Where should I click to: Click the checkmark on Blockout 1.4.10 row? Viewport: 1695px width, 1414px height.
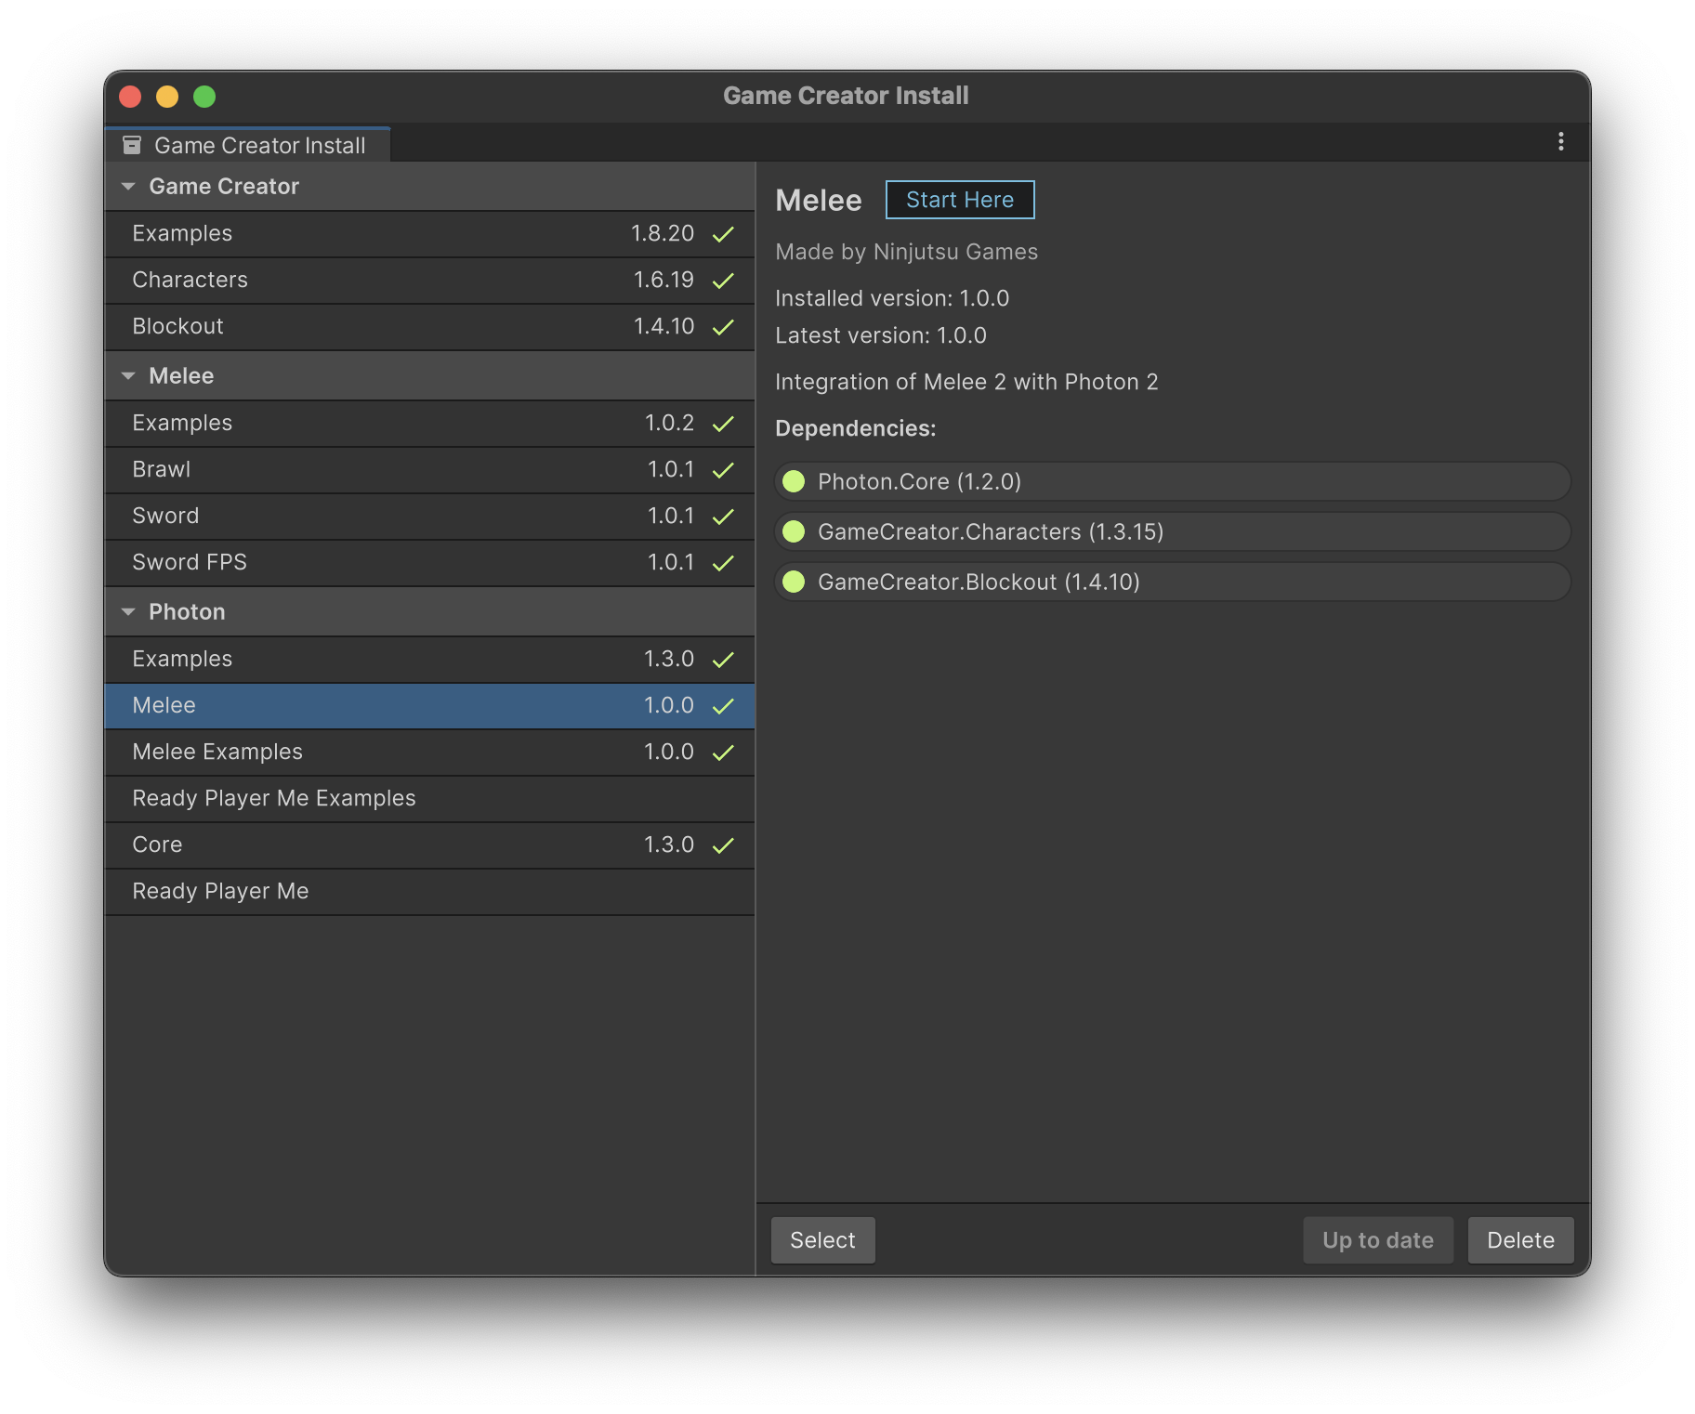(723, 327)
